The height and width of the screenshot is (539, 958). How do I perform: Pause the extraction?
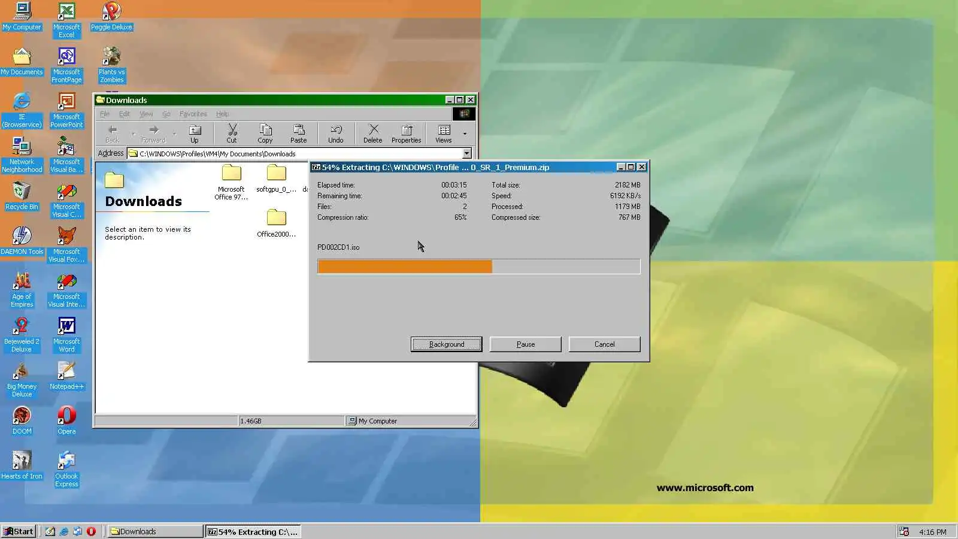(526, 344)
